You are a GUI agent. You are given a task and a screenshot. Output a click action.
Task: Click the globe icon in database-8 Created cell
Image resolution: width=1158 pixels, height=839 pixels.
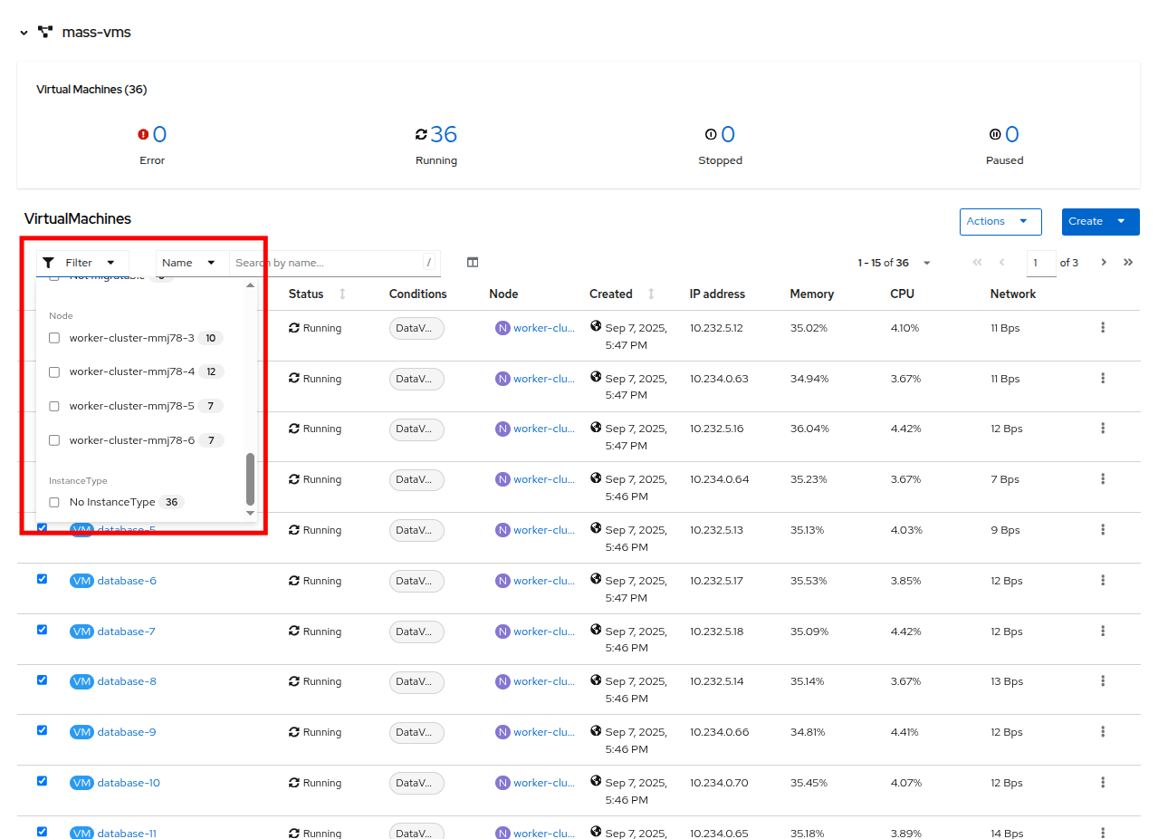coord(596,680)
